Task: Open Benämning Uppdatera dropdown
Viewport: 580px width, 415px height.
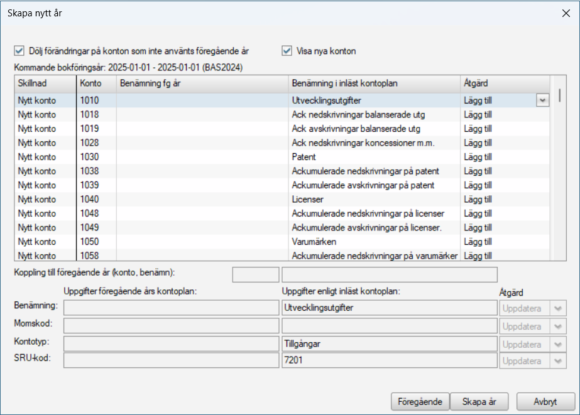Action: point(556,308)
